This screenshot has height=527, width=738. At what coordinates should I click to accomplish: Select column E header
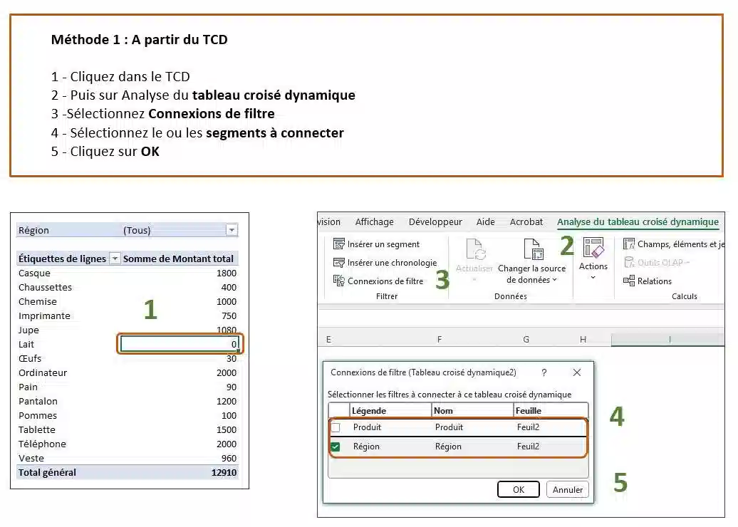(328, 339)
